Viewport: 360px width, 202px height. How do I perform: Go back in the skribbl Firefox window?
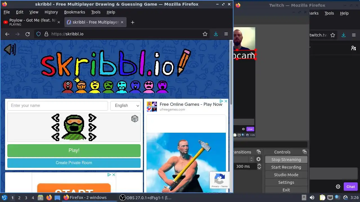coord(7,34)
